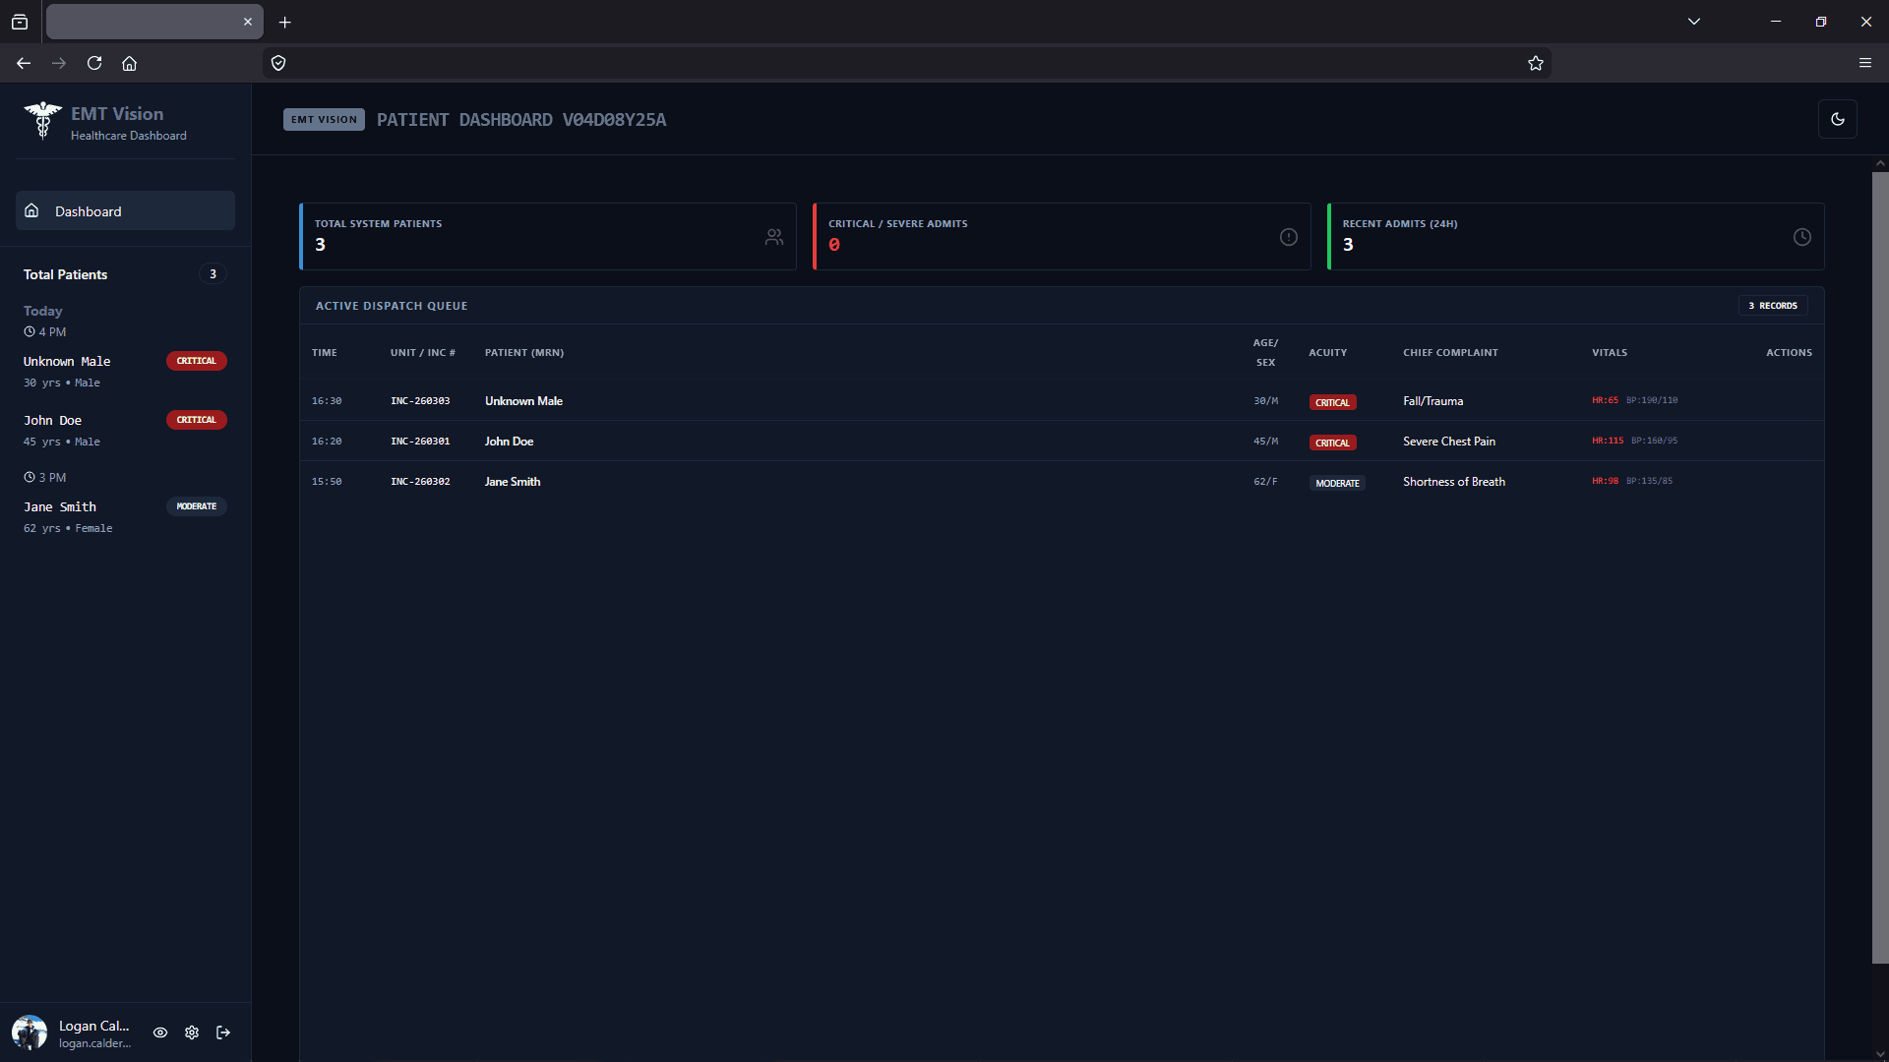Open settings via the gear icon
This screenshot has height=1062, width=1889.
point(191,1032)
